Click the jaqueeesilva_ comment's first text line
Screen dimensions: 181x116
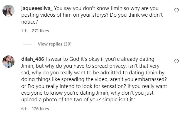[x=111, y=8]
